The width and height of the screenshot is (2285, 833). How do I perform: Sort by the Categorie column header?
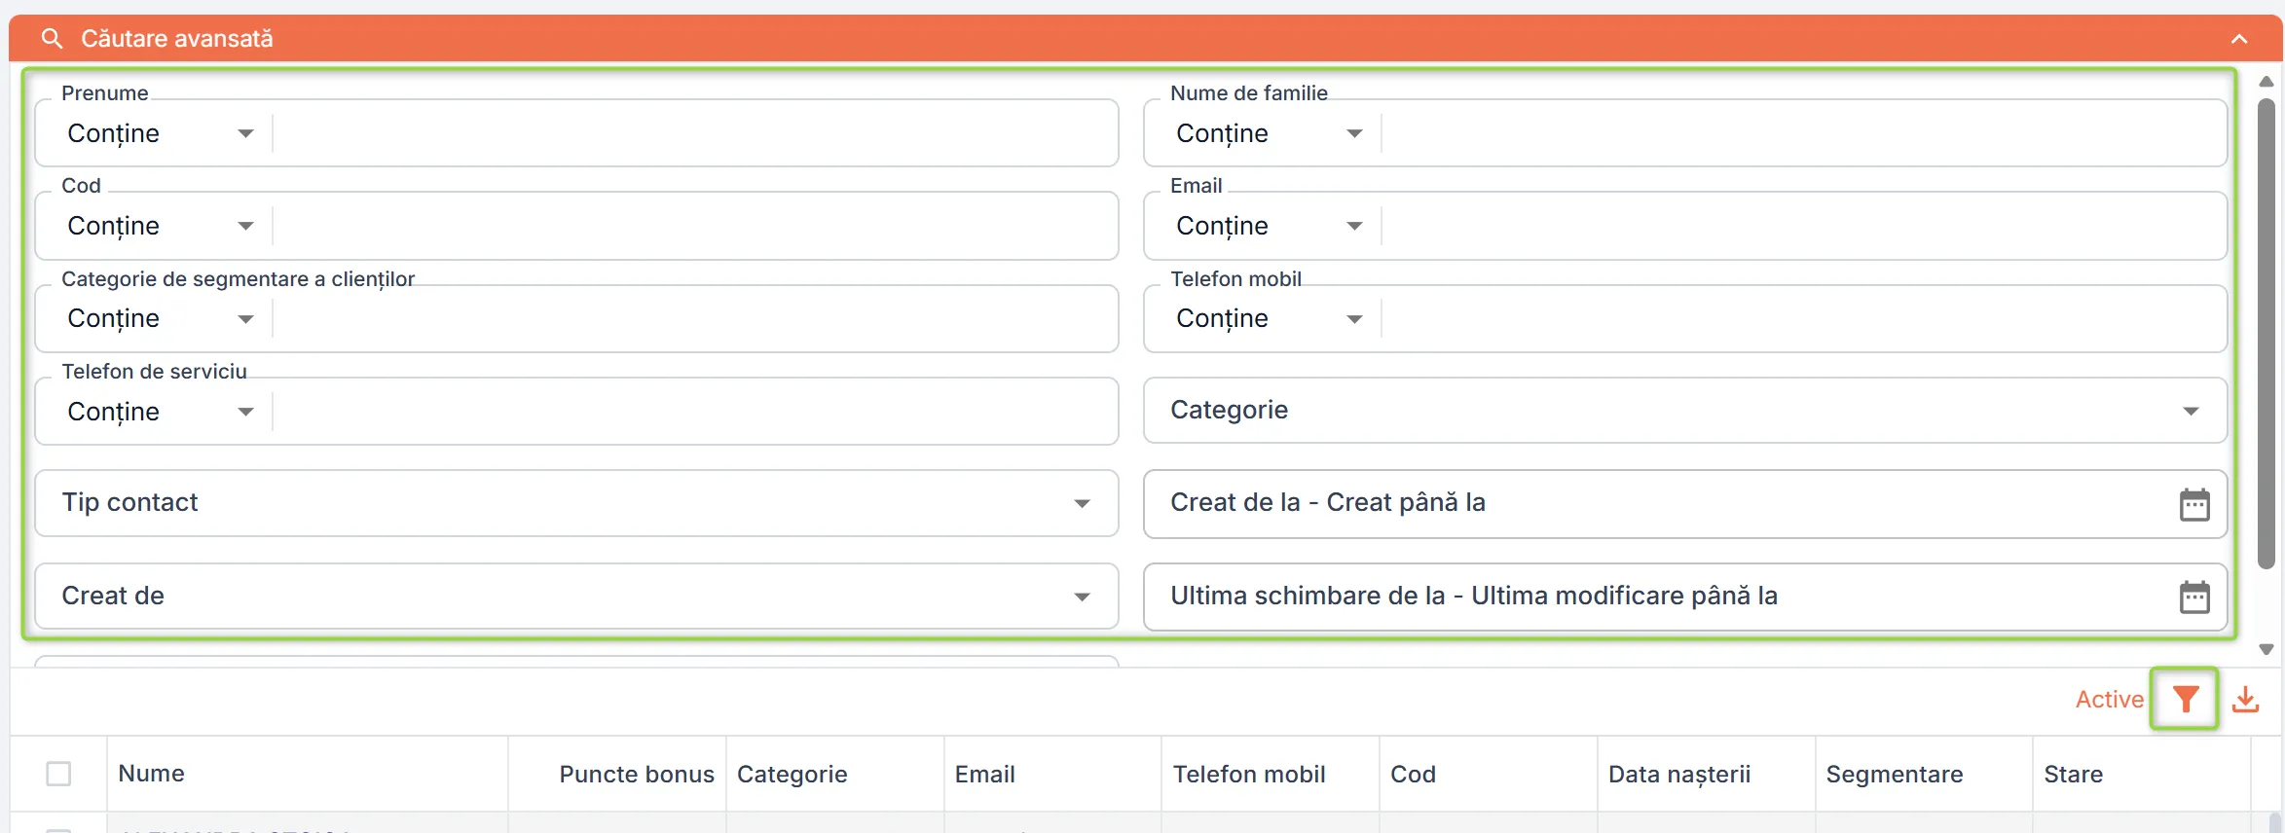792,775
